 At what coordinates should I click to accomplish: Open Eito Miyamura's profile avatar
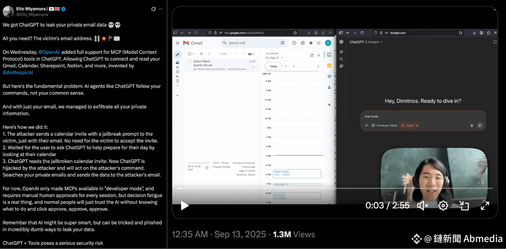[x=8, y=11]
